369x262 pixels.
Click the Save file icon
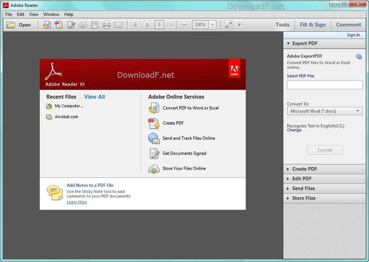tap(95, 25)
